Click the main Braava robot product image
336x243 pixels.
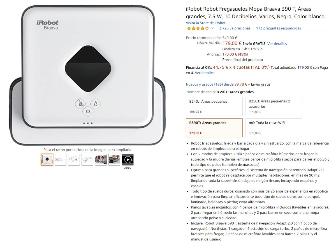pyautogui.click(x=87, y=75)
